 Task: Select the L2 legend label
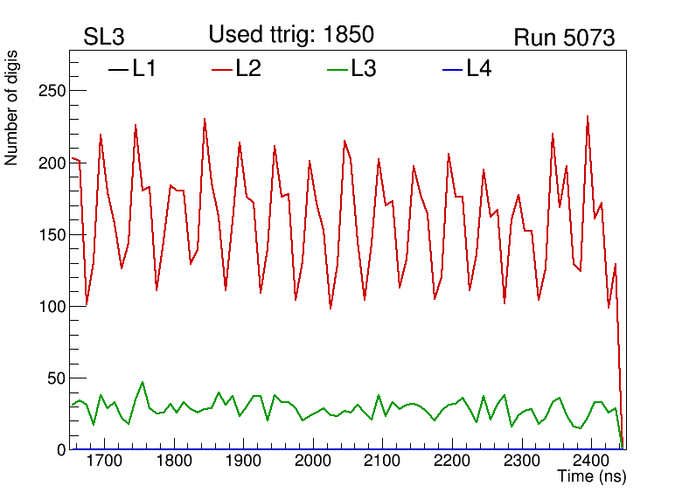click(x=248, y=69)
